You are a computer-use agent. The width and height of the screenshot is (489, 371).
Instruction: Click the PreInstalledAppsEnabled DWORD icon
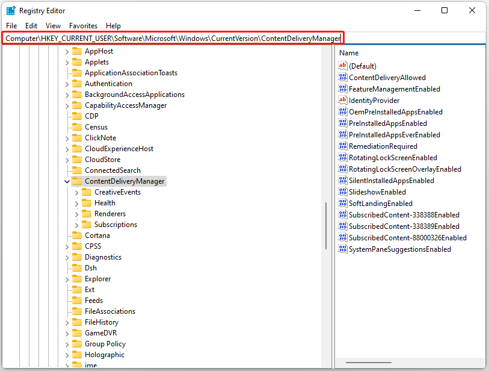pyautogui.click(x=343, y=123)
